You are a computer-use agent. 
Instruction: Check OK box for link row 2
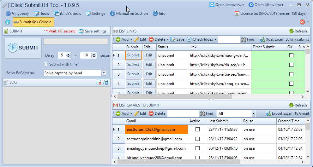(292, 65)
